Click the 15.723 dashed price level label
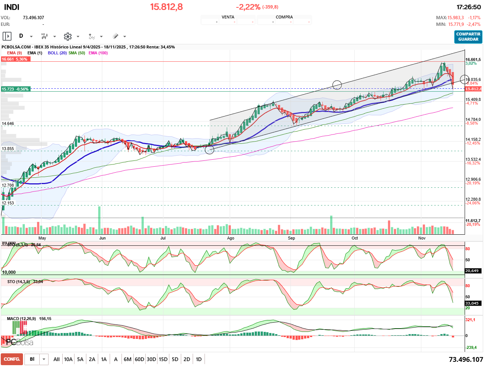Viewport: 488px width, 367px height. pos(15,89)
